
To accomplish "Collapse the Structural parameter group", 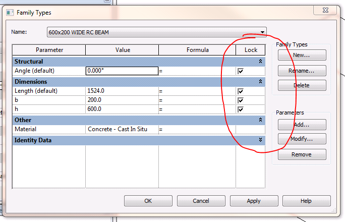I will point(260,61).
